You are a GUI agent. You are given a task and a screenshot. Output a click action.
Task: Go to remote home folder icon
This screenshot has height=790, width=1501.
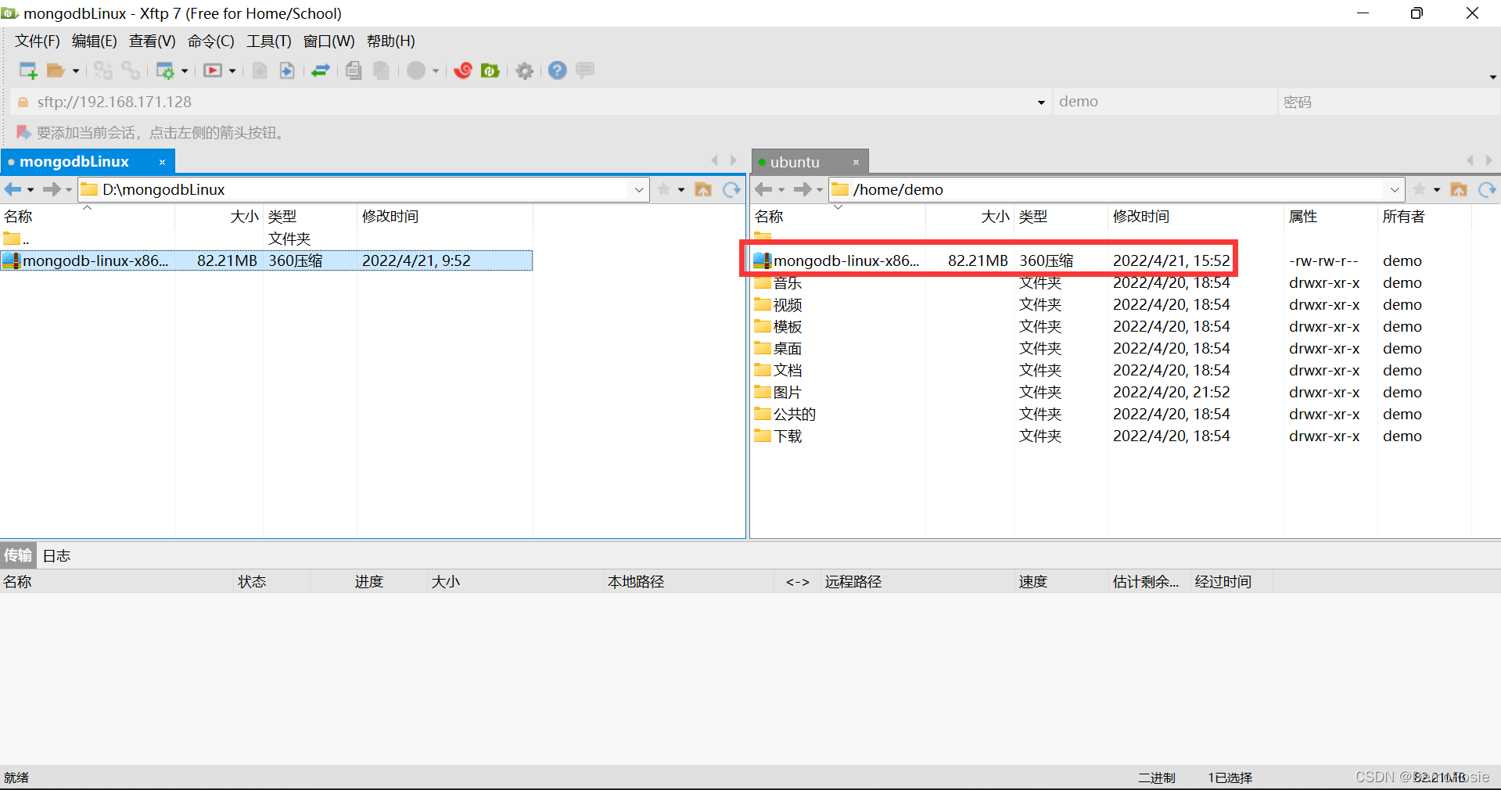click(1459, 189)
